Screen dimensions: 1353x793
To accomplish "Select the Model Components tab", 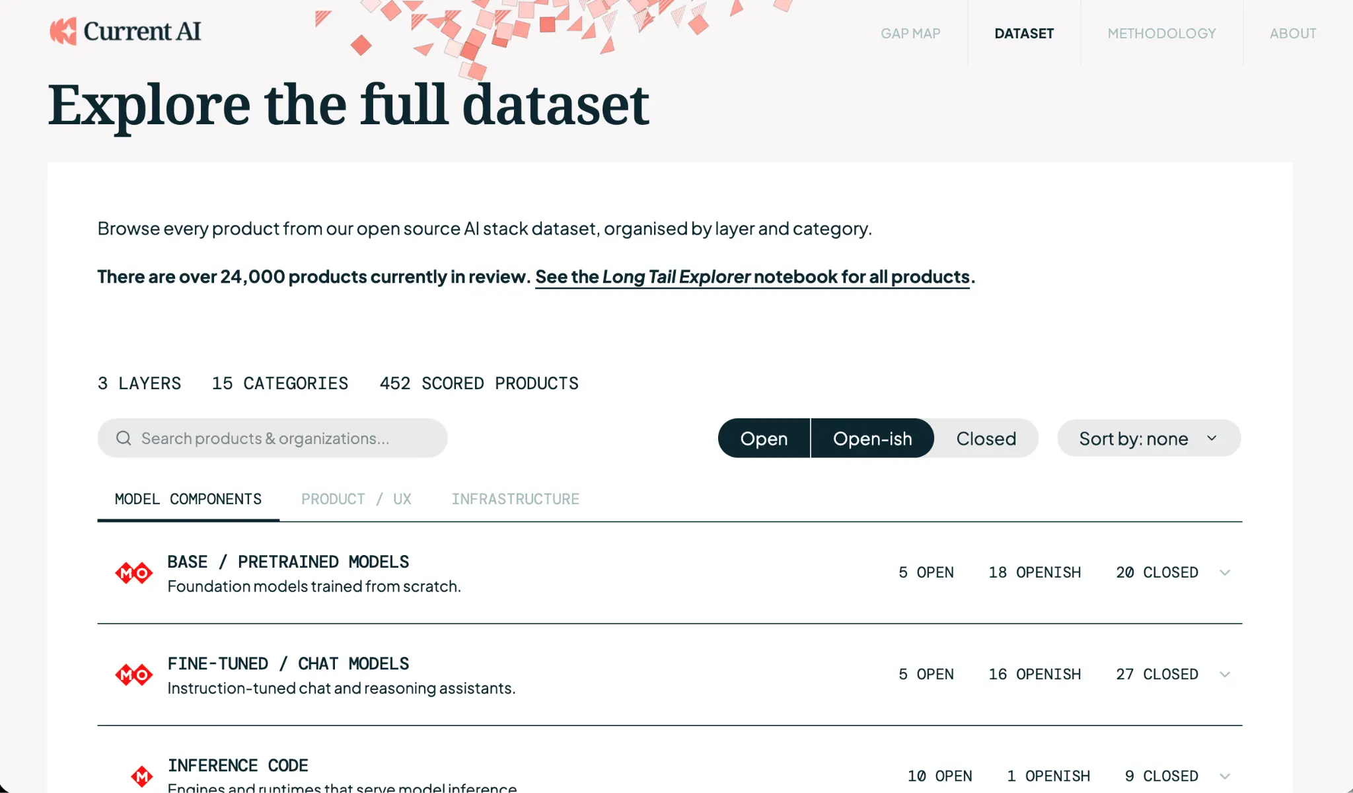I will click(x=188, y=499).
